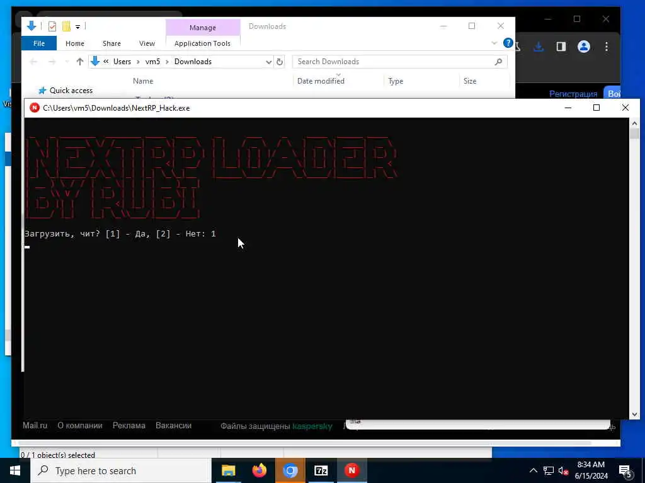Open the Вакансии footer link
645x483 pixels.
[x=173, y=426]
